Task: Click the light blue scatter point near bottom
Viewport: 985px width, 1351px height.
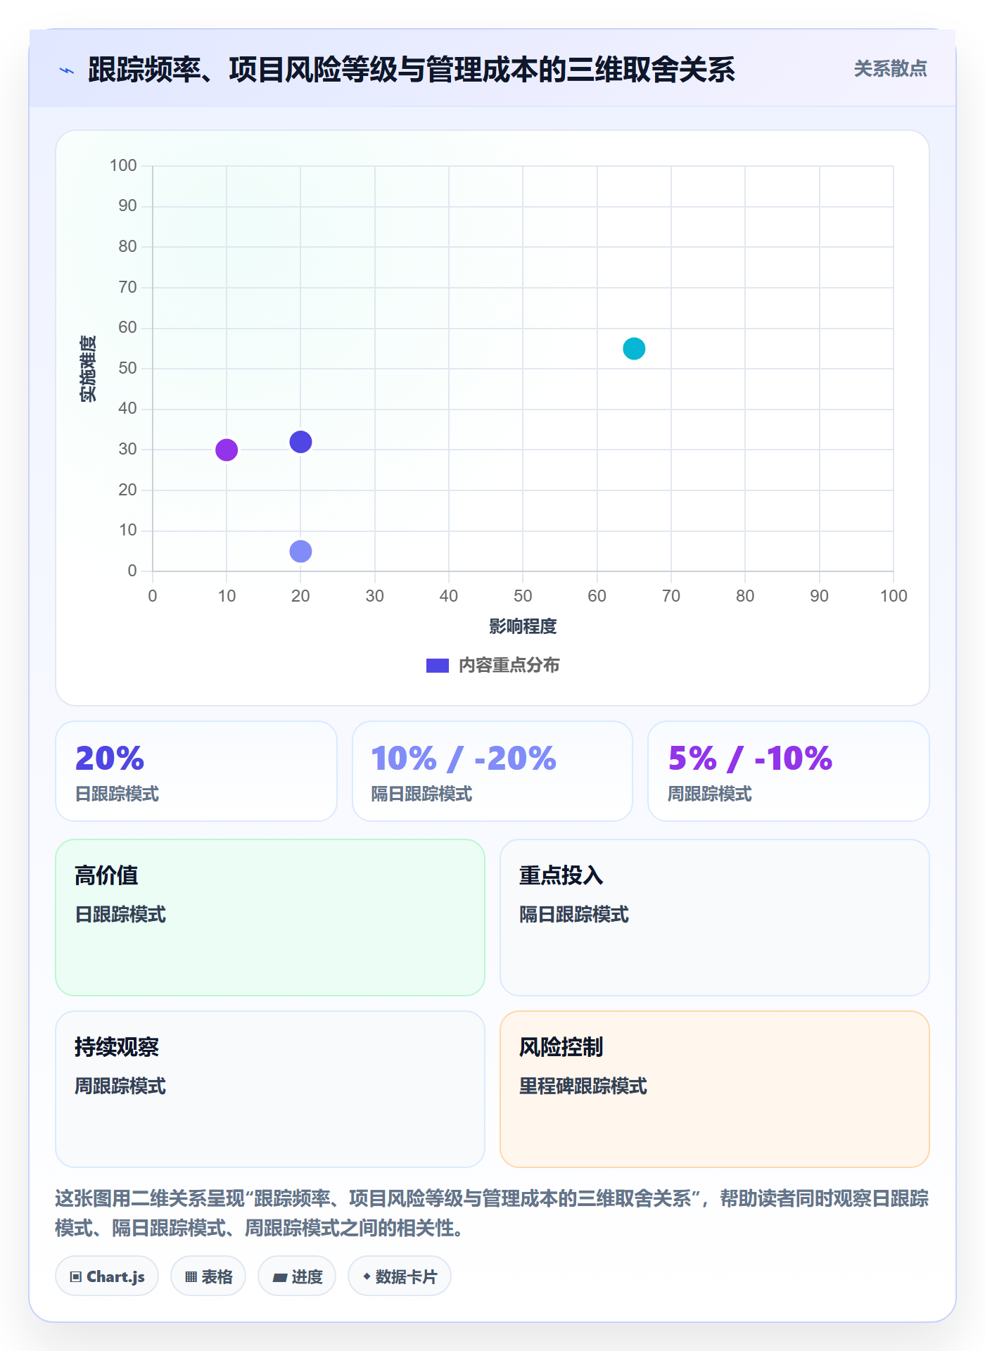Action: pos(300,551)
